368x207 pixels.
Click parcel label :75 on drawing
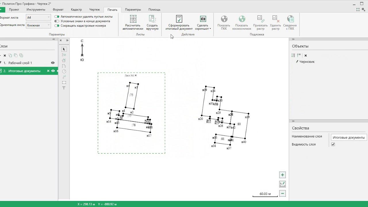coord(131,95)
